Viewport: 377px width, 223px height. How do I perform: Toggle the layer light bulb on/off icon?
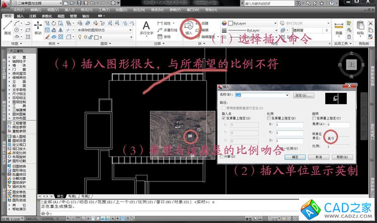[80, 37]
